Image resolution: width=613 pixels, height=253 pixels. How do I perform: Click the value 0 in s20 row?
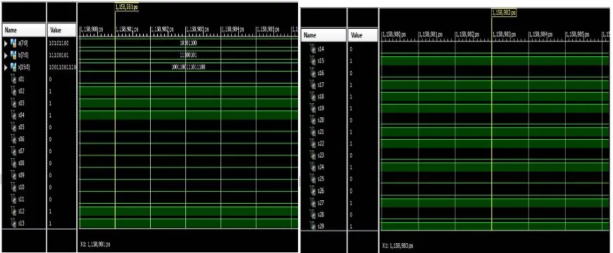pos(351,120)
